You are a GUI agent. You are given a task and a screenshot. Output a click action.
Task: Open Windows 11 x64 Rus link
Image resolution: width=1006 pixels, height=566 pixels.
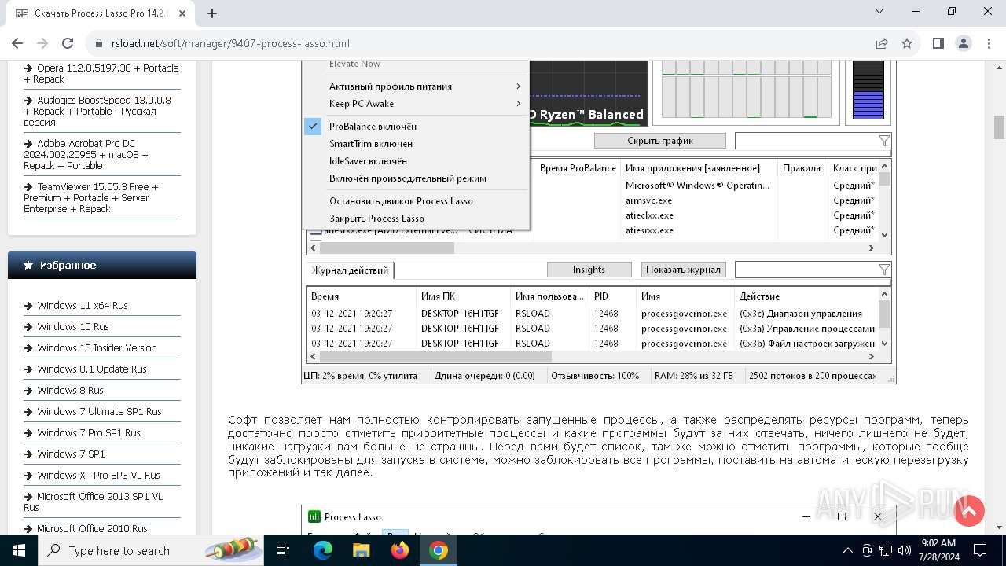(82, 305)
